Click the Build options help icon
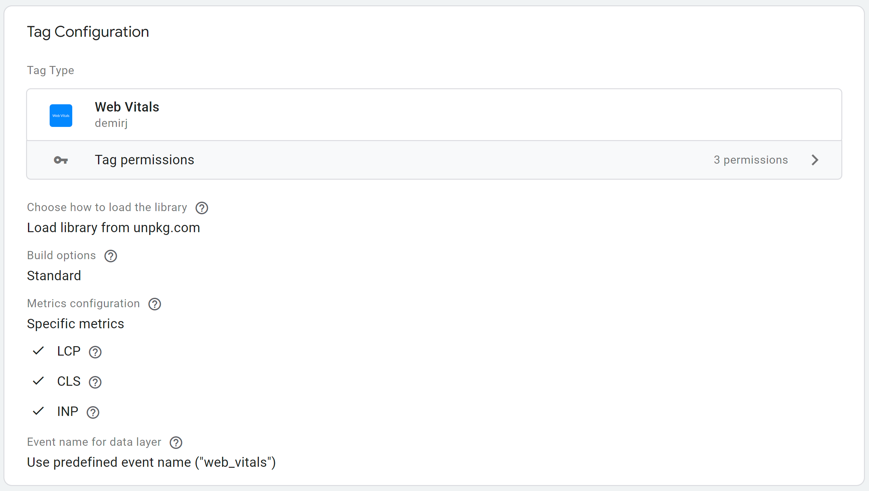 (x=110, y=255)
